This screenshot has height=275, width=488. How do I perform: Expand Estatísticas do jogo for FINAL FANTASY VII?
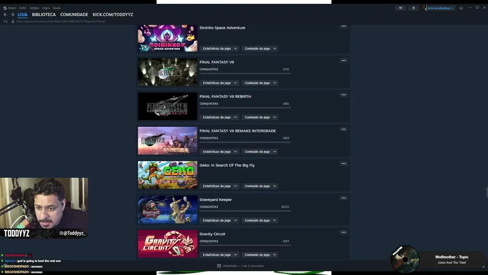(x=220, y=83)
